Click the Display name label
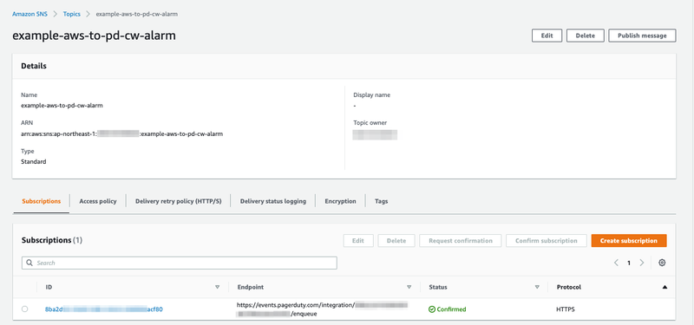694x325 pixels. pyautogui.click(x=372, y=94)
